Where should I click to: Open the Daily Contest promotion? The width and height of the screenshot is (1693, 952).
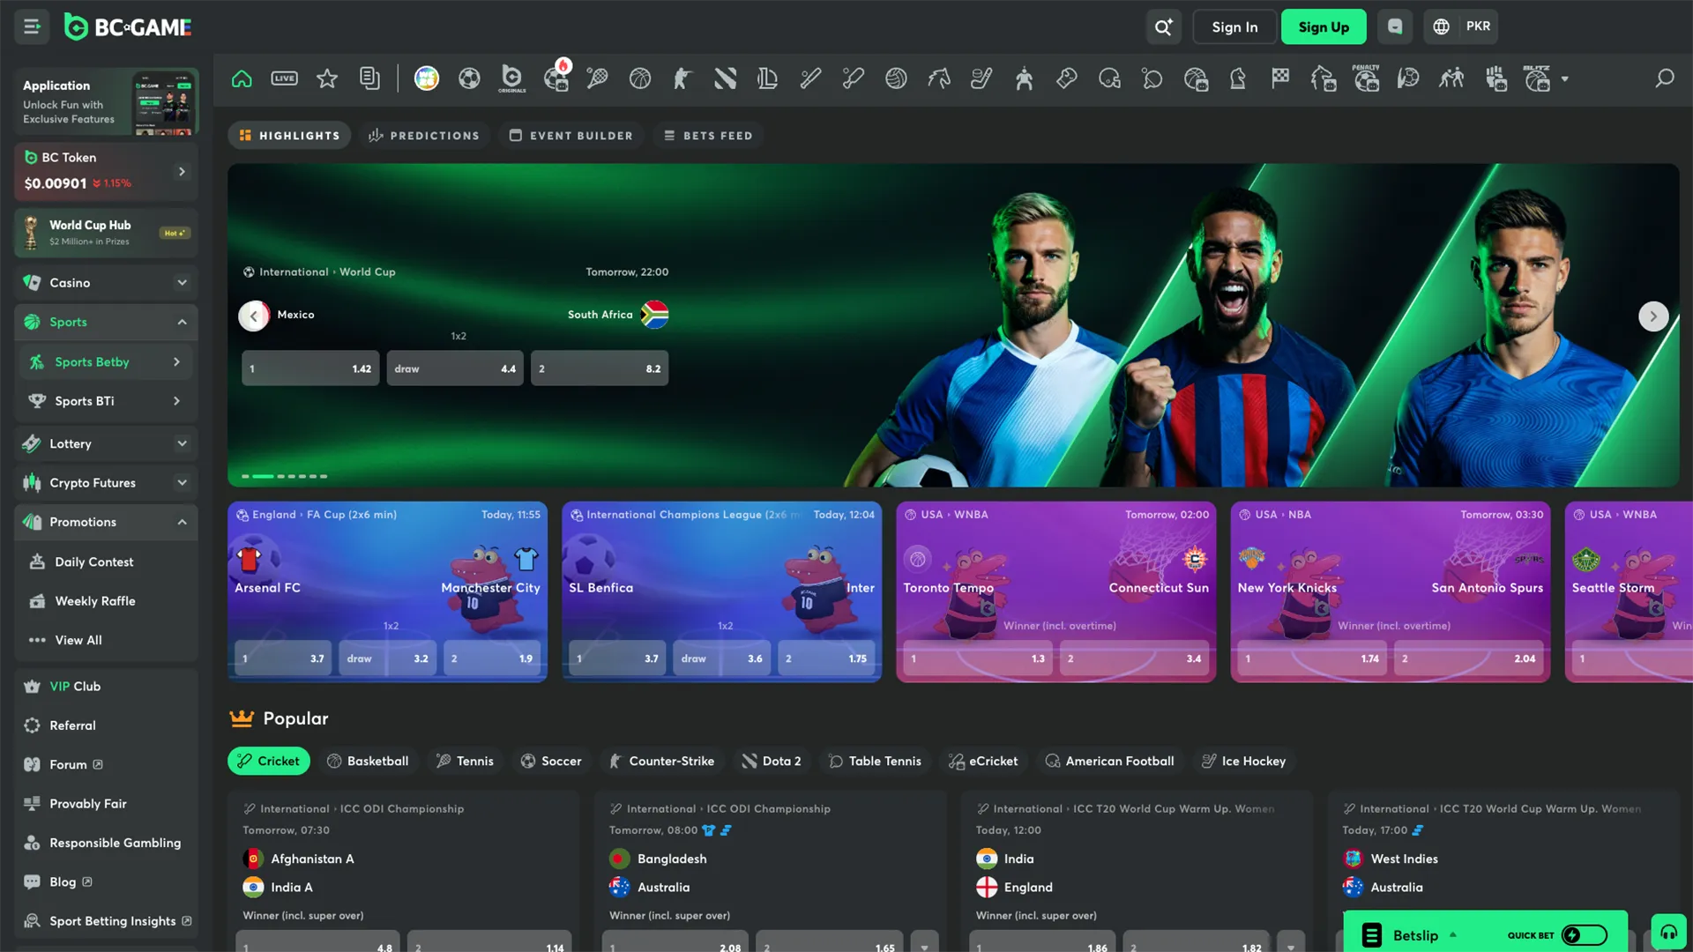[x=106, y=562]
